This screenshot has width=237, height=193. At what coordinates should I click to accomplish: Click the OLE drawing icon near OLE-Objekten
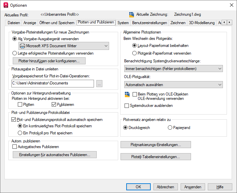click(127, 94)
